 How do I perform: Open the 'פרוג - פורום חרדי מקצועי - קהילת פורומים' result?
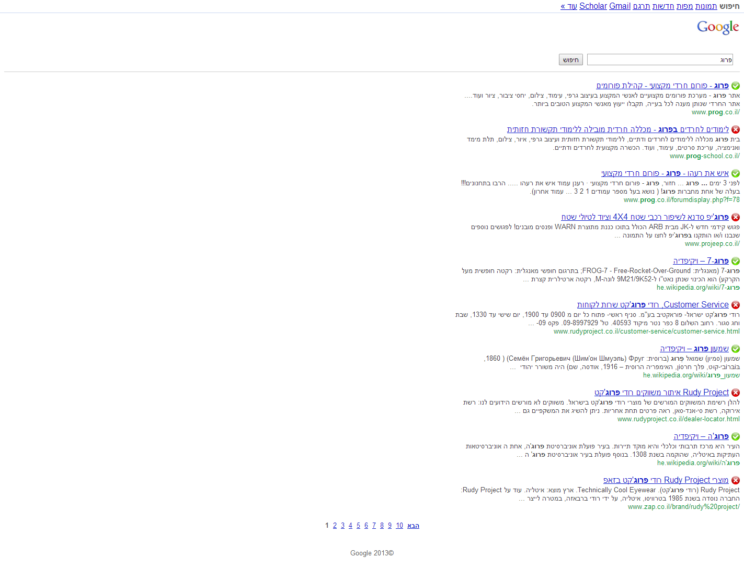662,86
